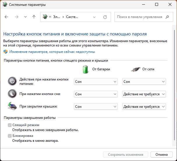Open link to change unavailable settings
This screenshot has width=177, height=161.
click(52, 52)
